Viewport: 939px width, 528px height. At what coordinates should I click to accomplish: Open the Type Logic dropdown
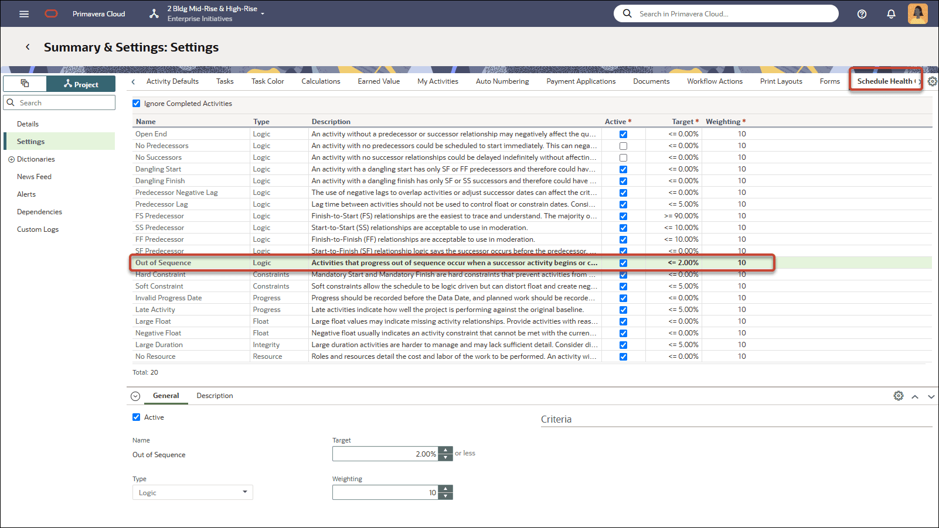(192, 492)
